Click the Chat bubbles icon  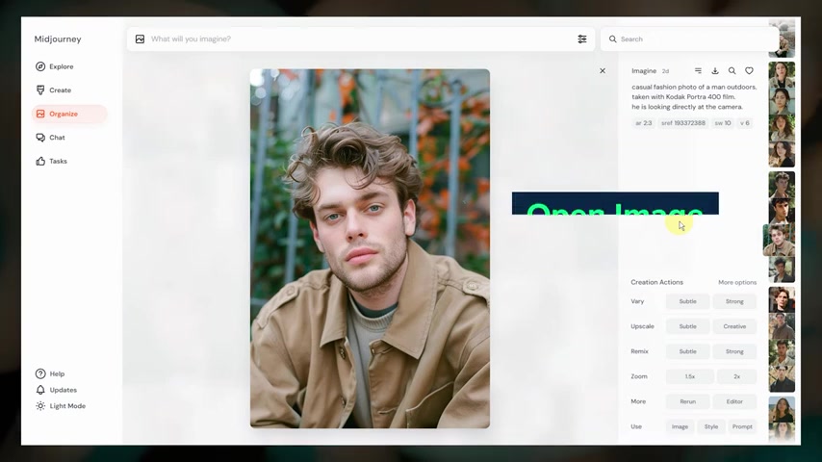click(40, 138)
